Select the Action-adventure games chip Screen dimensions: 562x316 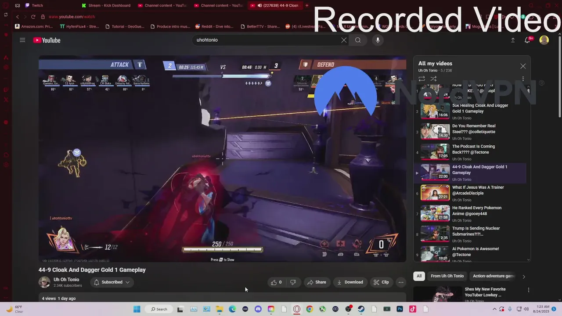[x=494, y=276]
